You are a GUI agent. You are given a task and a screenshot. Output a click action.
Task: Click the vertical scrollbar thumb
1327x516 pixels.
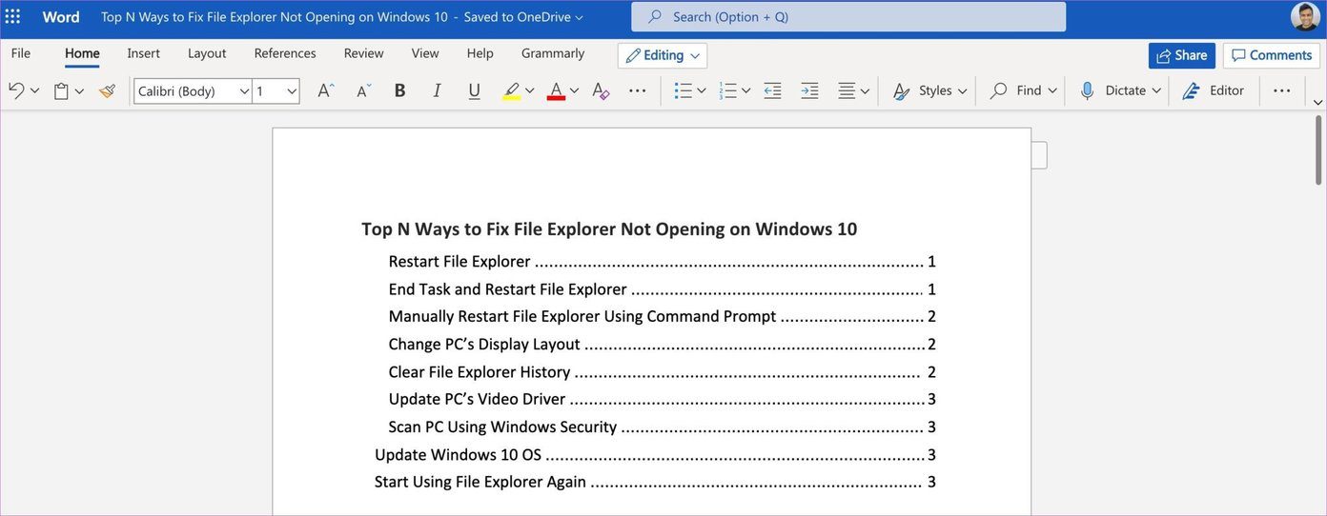[1318, 150]
